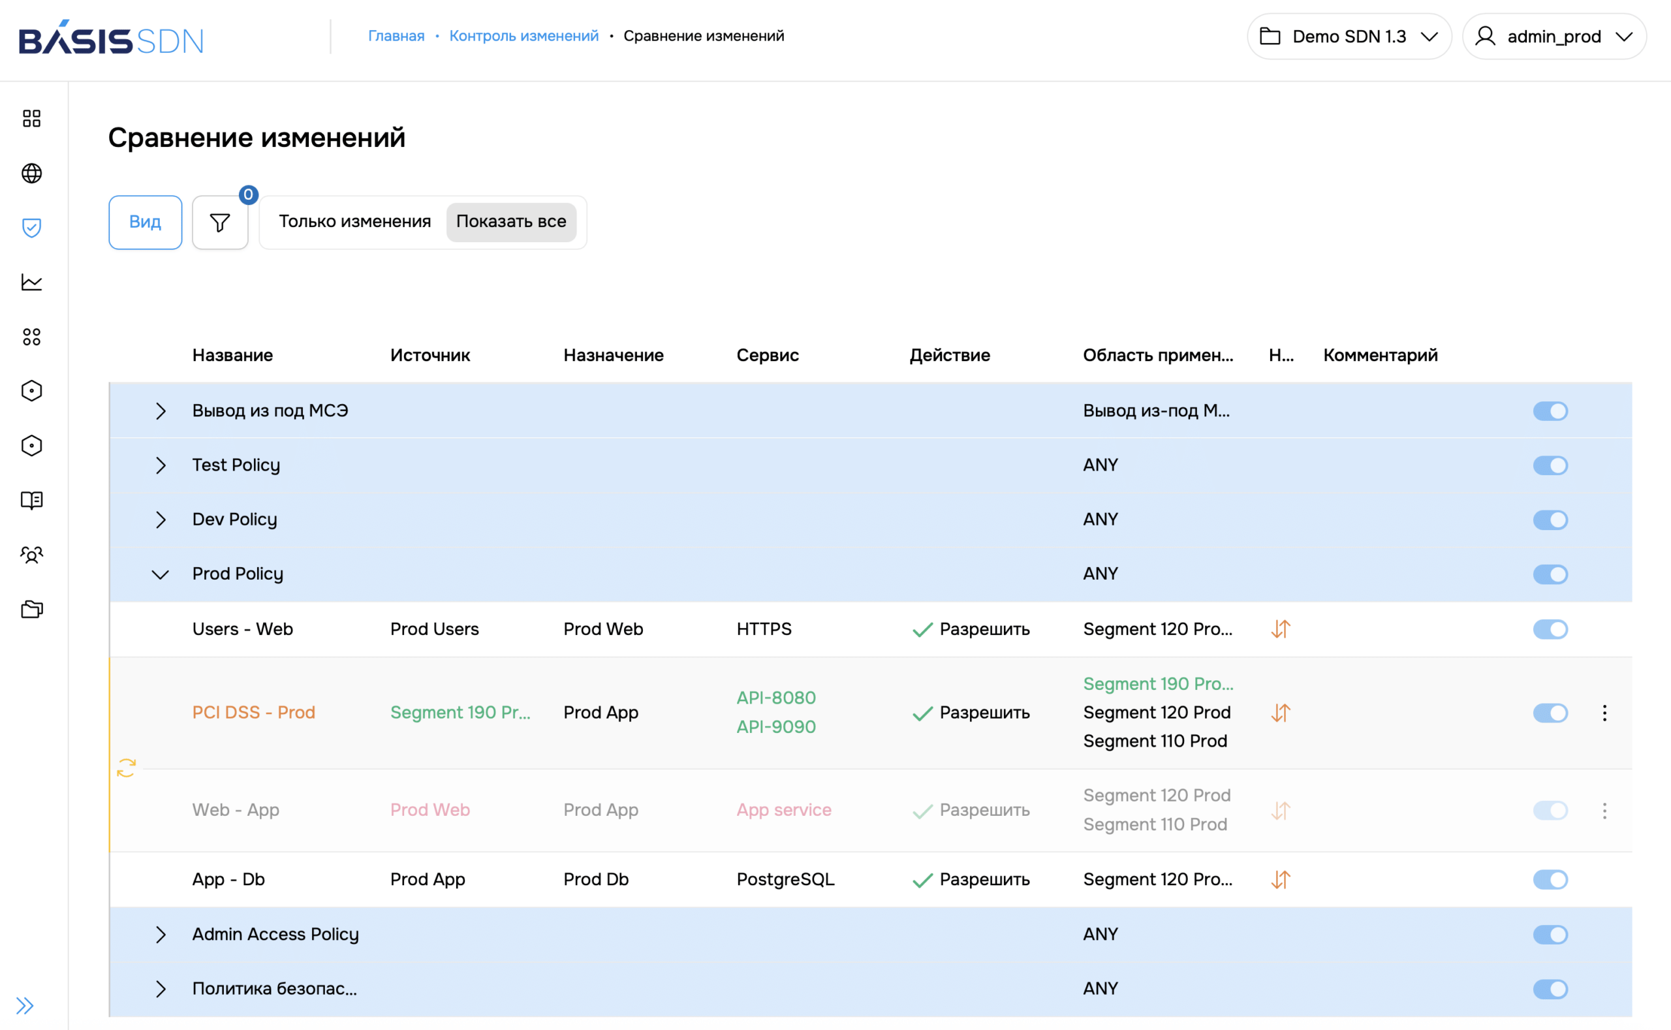Open the analytics chart icon in sidebar
Viewport: 1671px width, 1030px height.
(x=31, y=282)
